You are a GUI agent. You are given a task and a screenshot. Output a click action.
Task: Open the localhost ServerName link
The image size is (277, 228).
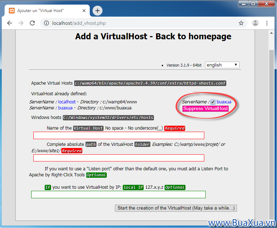pos(67,102)
